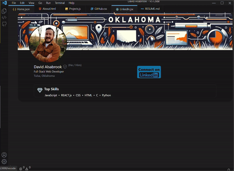Image resolution: width=234 pixels, height=171 pixels.
Task: Open the File menu
Action: click(x=14, y=3)
